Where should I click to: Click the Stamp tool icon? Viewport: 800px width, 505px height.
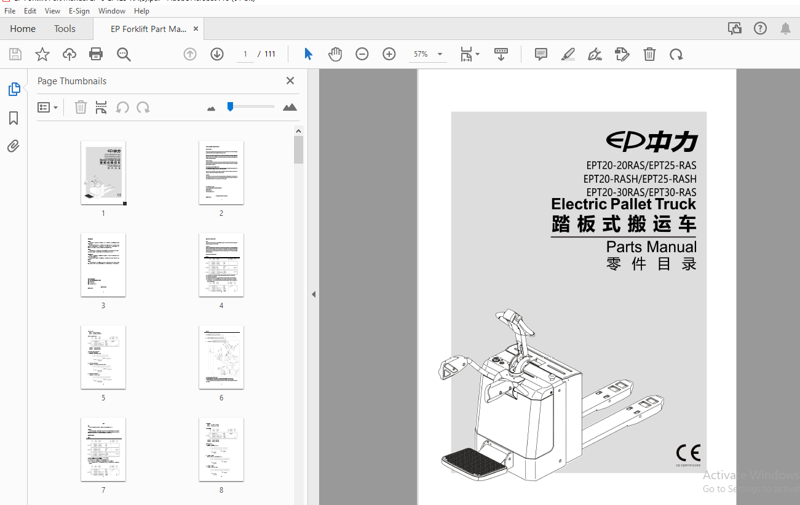[x=622, y=54]
